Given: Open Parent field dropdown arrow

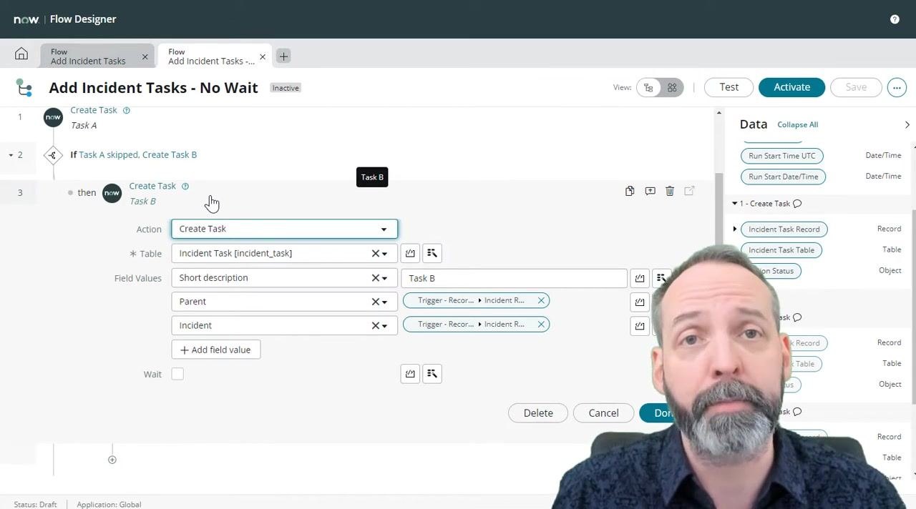Looking at the screenshot, I should tap(385, 302).
